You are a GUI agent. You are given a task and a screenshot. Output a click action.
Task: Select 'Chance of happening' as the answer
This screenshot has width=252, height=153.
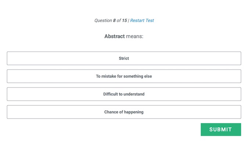point(124,112)
